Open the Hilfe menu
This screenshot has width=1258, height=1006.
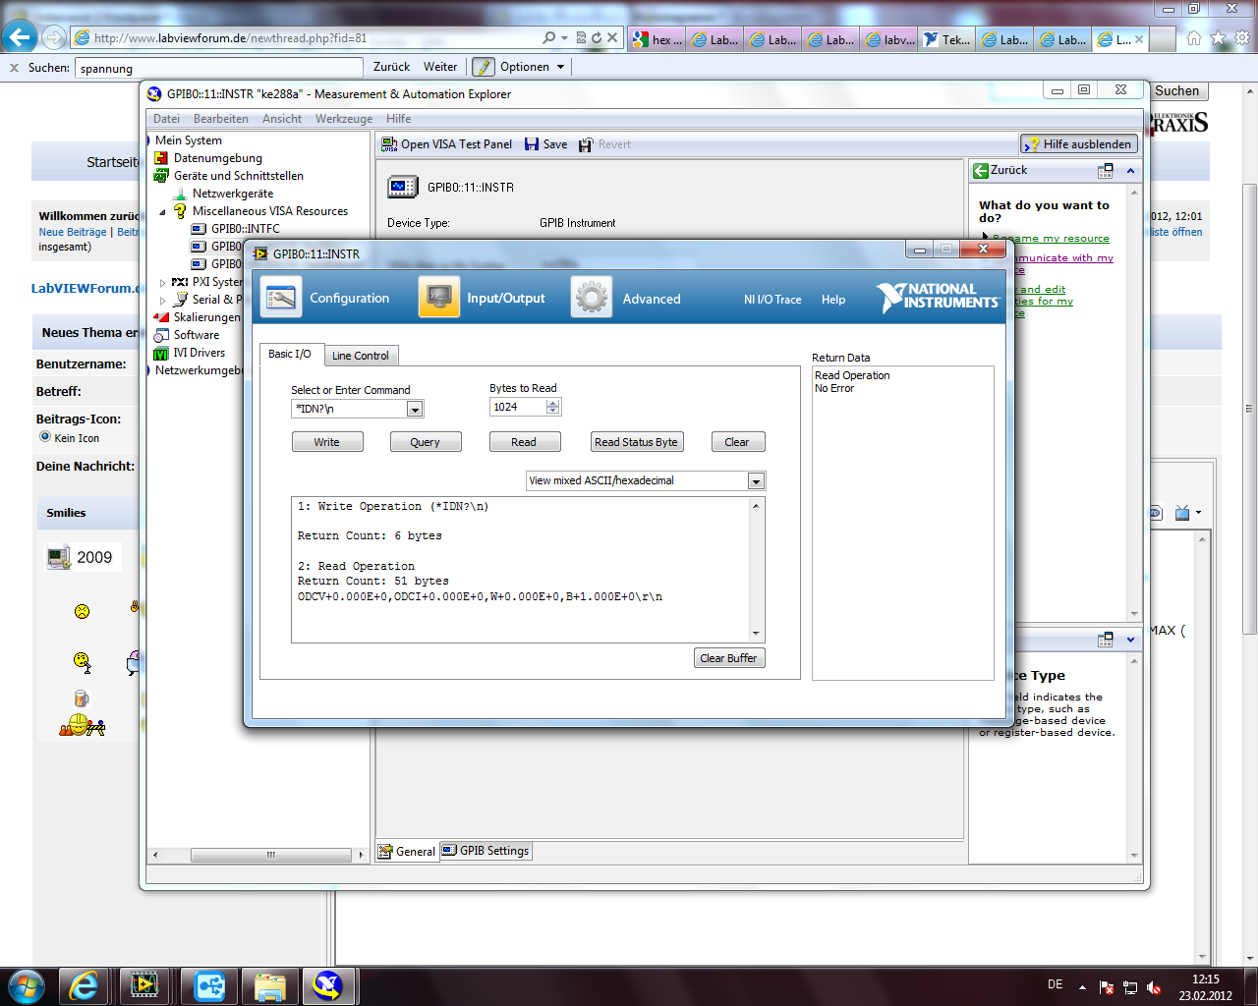click(399, 119)
